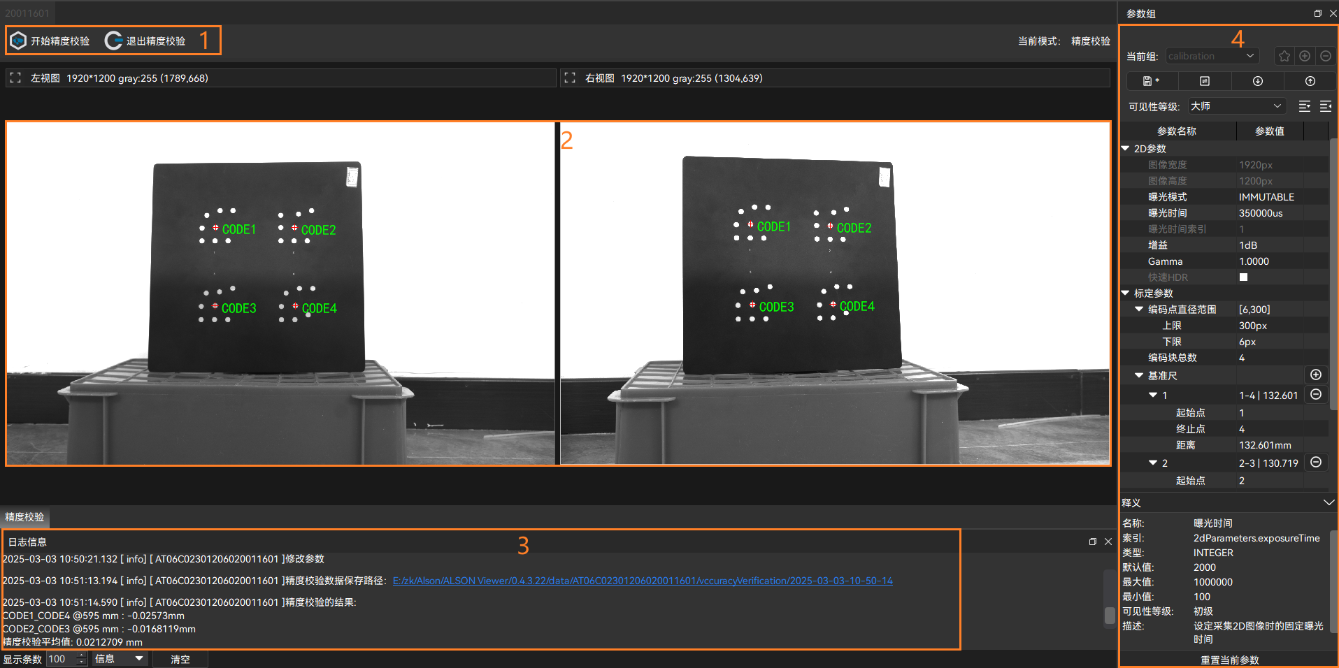Open the 信息 log level dropdown
Viewport: 1339px width, 668px height.
point(119,659)
